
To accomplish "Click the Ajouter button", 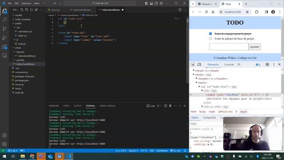I will 254,47.
